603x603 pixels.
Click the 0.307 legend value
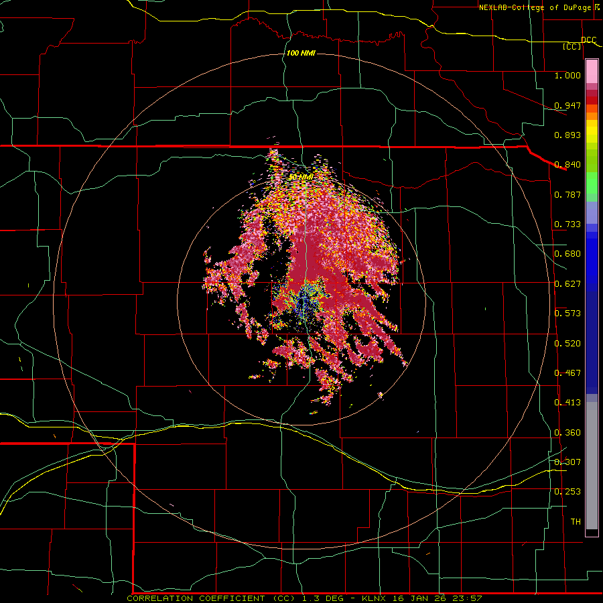click(567, 462)
